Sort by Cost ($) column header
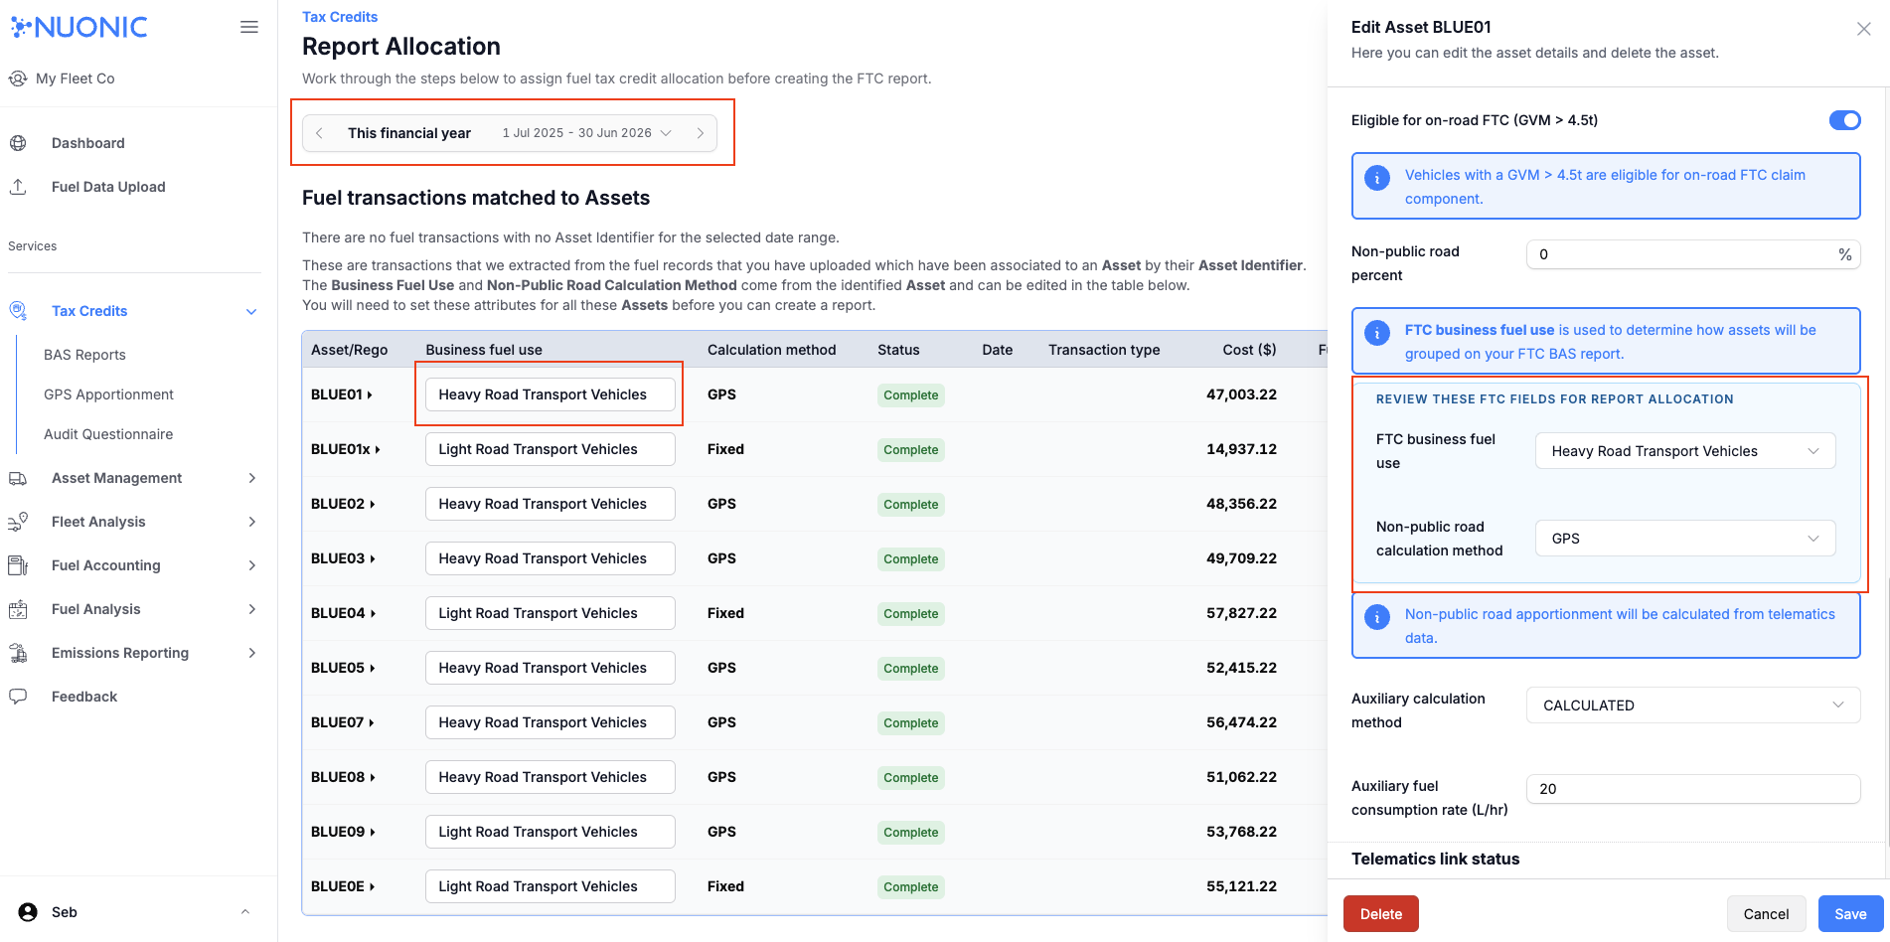This screenshot has height=942, width=1890. pyautogui.click(x=1249, y=350)
